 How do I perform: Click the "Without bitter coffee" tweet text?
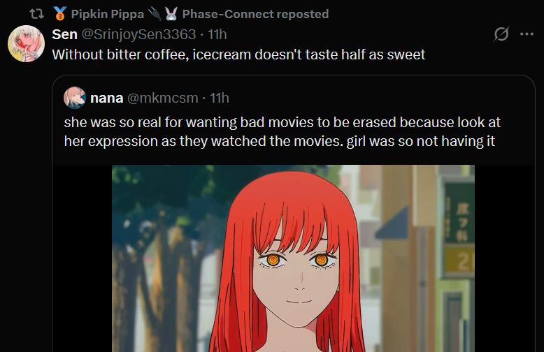pos(238,54)
